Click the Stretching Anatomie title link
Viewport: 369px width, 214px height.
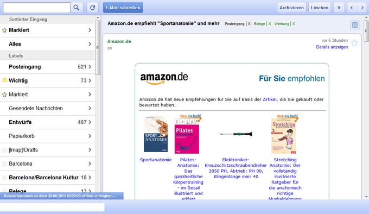pyautogui.click(x=285, y=179)
